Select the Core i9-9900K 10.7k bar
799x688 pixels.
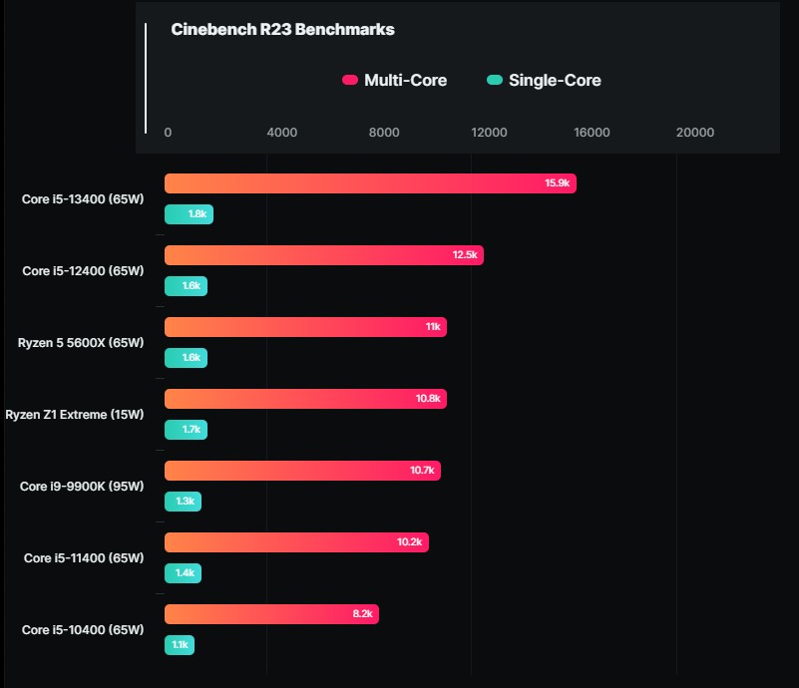click(x=302, y=471)
